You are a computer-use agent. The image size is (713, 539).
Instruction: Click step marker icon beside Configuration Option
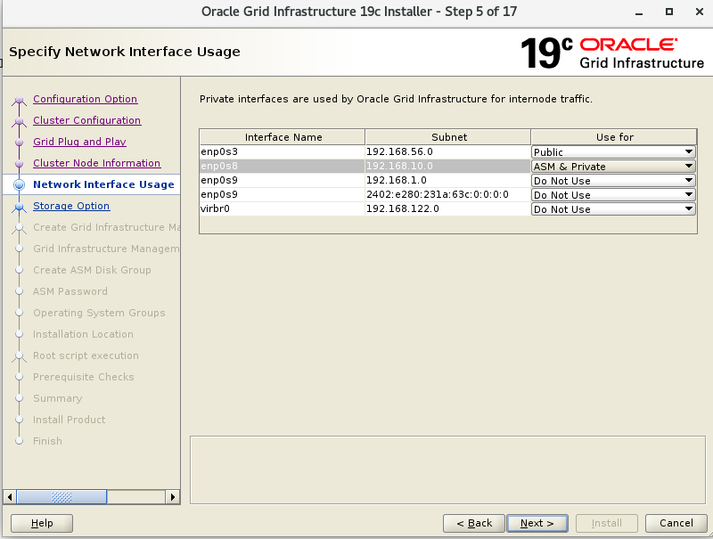(19, 100)
